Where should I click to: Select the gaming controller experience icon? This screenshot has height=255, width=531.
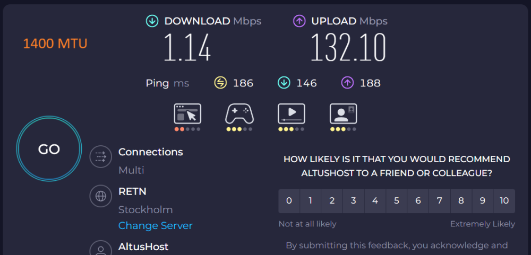[x=239, y=113]
